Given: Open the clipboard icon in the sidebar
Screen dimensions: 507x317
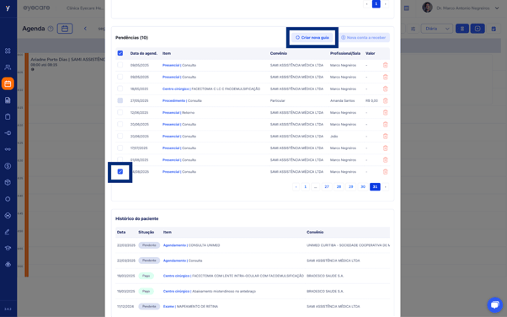Looking at the screenshot, I should point(8,116).
